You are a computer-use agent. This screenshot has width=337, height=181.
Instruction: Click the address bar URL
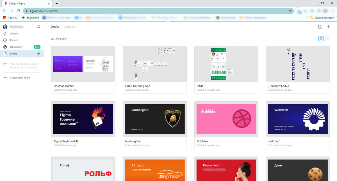click(x=44, y=11)
